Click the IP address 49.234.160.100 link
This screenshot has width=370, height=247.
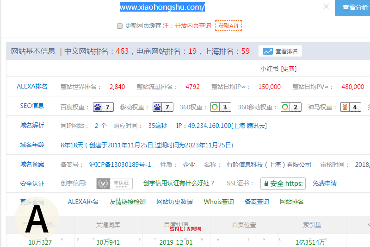[x=222, y=126]
